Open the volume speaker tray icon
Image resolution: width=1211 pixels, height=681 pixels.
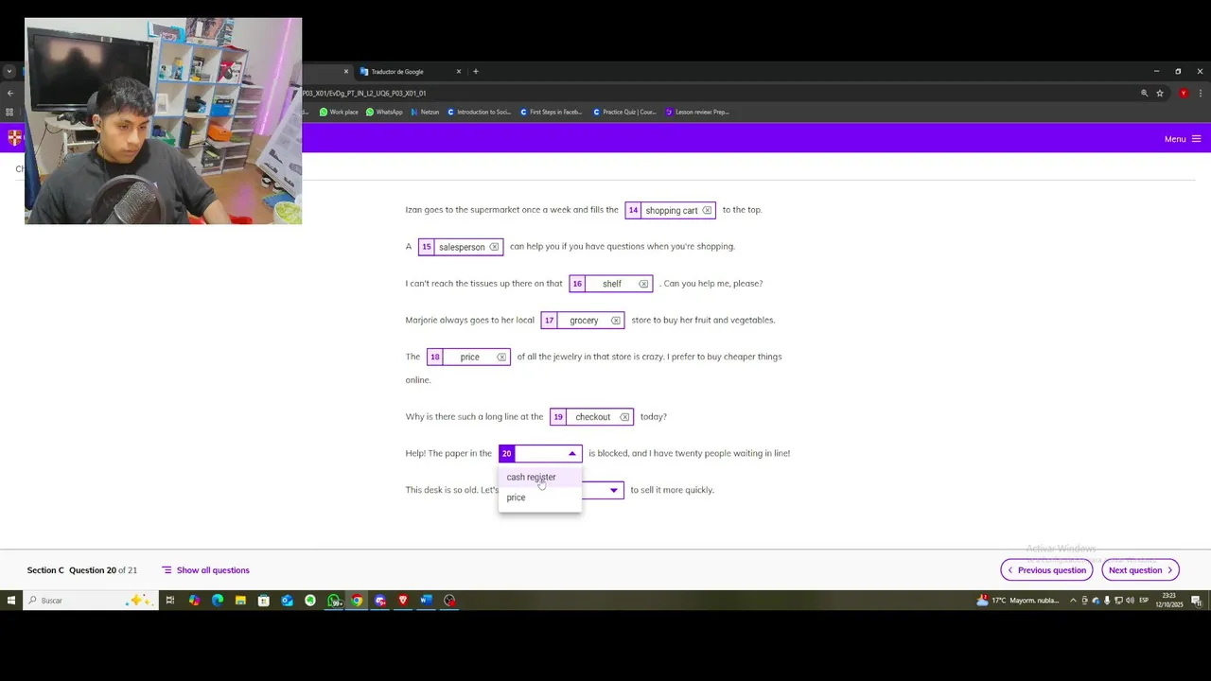coord(1130,601)
